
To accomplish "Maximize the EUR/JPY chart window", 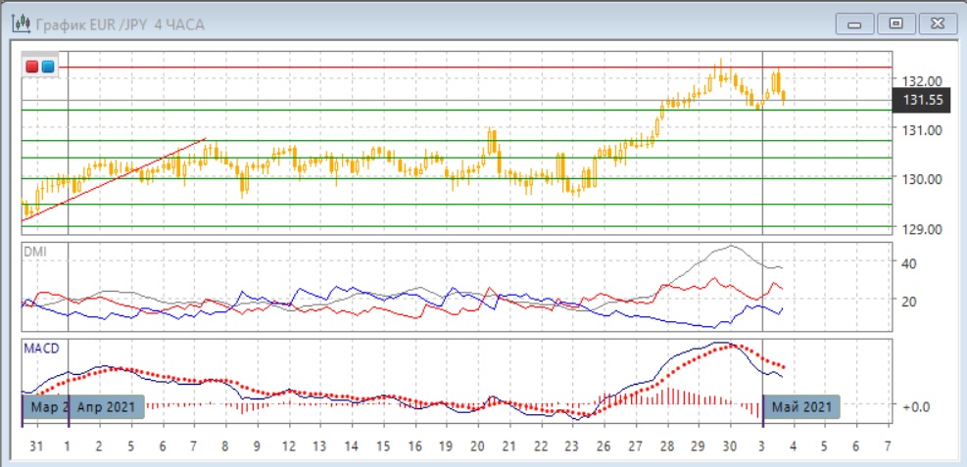I will tap(894, 23).
